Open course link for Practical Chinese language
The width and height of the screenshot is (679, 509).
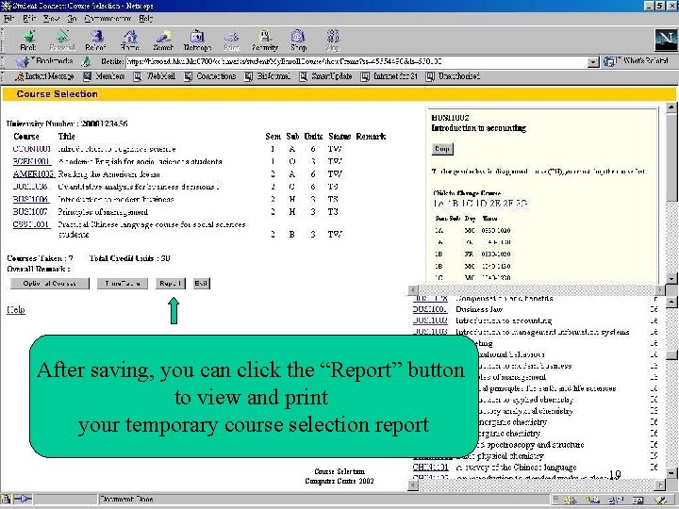click(x=31, y=224)
